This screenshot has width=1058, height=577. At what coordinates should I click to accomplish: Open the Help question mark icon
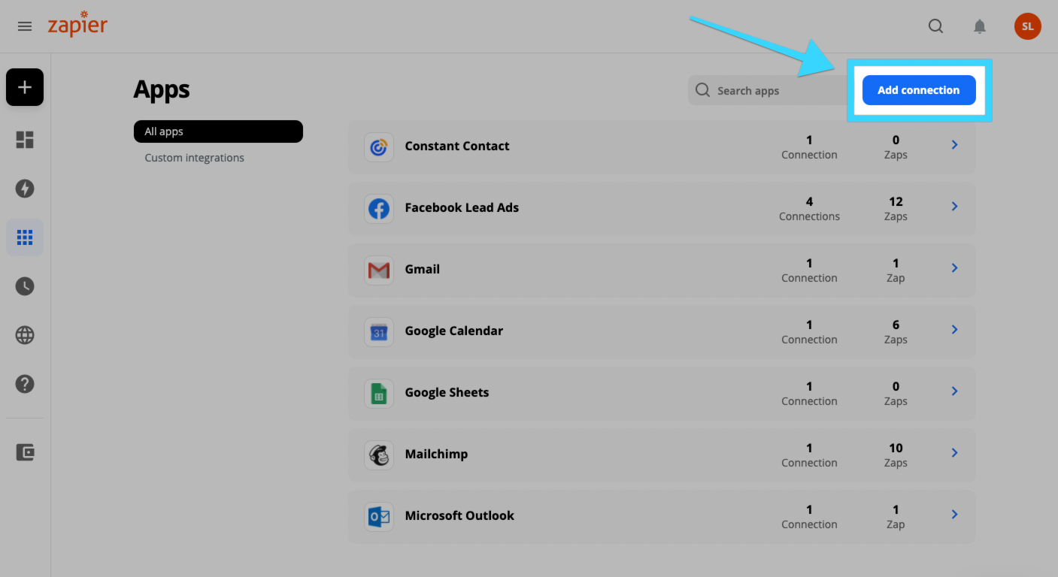(25, 384)
